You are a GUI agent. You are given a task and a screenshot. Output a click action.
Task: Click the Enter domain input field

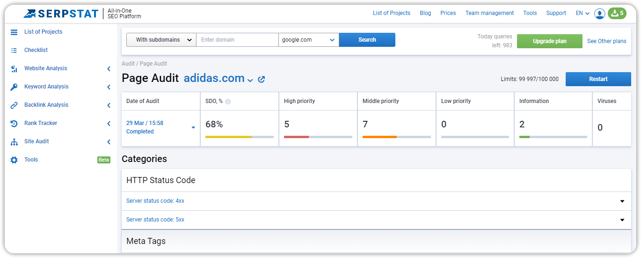(237, 40)
